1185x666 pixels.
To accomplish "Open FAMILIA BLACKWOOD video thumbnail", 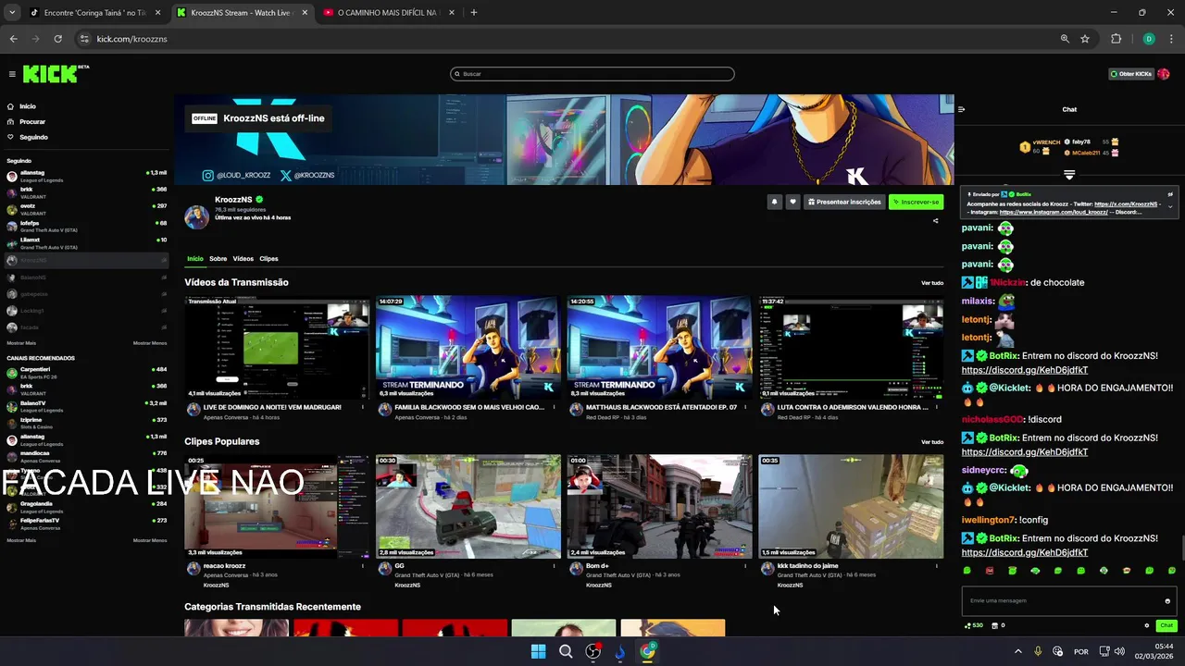I will 468,348.
